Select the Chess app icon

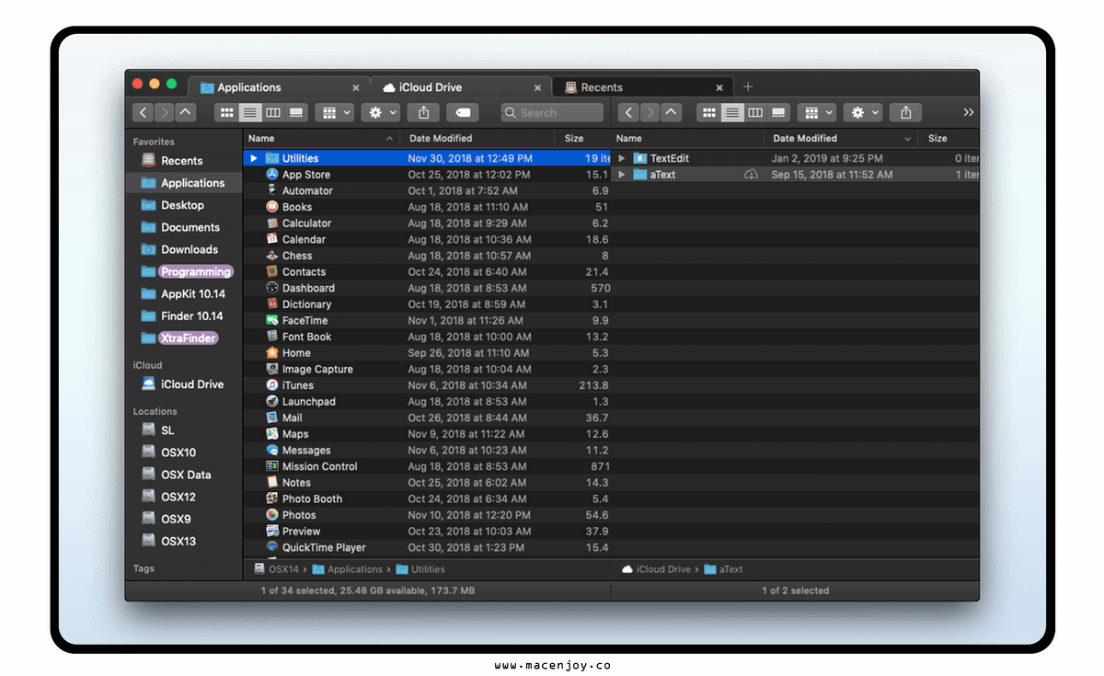(272, 256)
